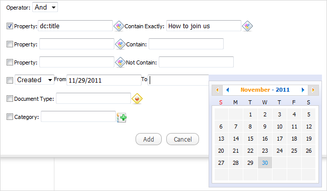Image resolution: width=327 pixels, height=191 pixels.
Task: Click the Document Type selector icon
Action: (x=137, y=99)
